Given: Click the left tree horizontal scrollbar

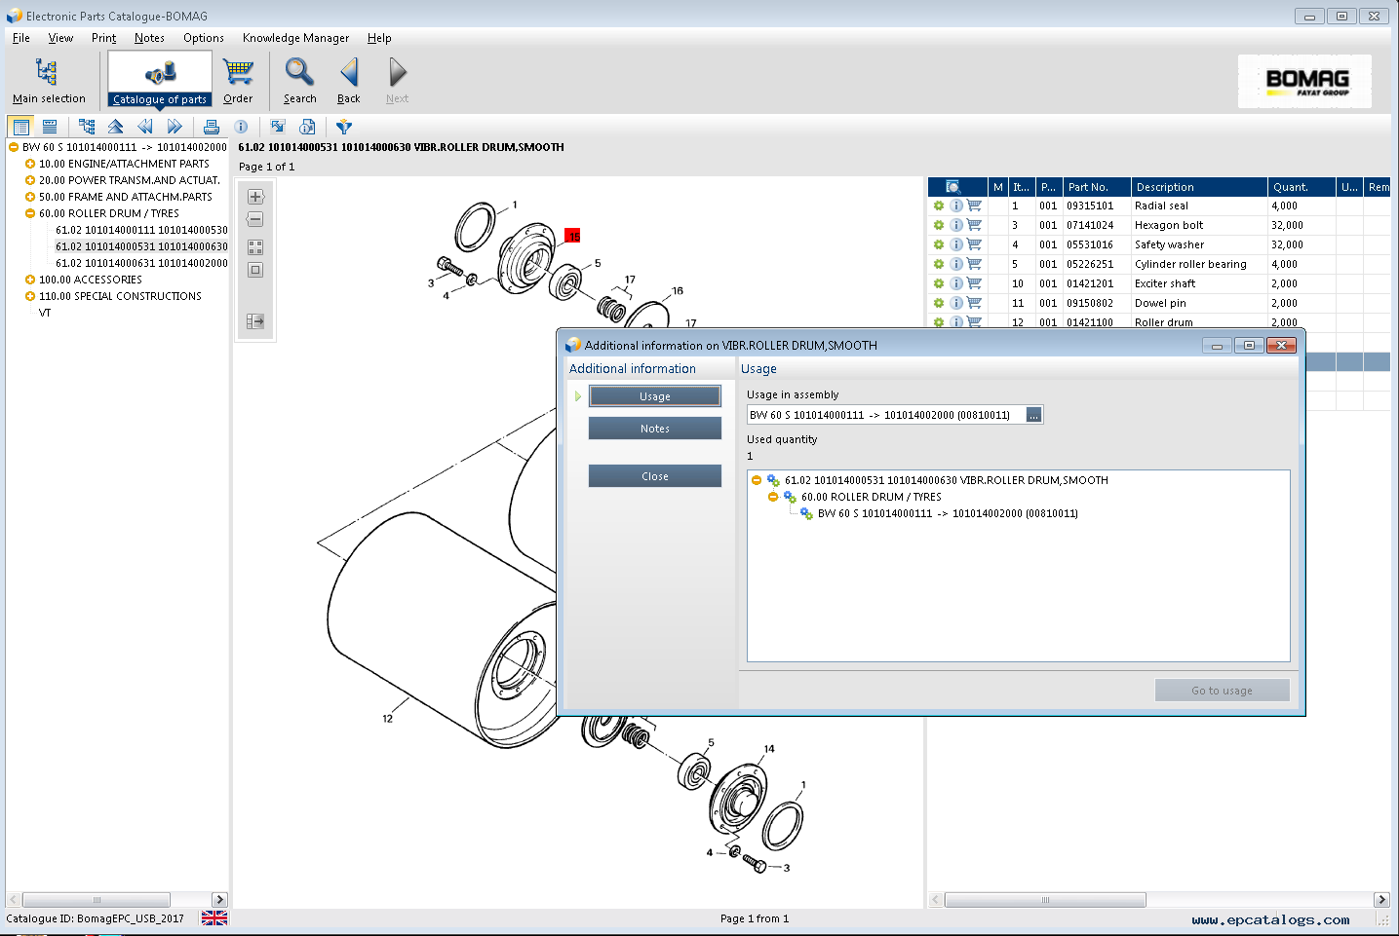Looking at the screenshot, I should point(97,900).
